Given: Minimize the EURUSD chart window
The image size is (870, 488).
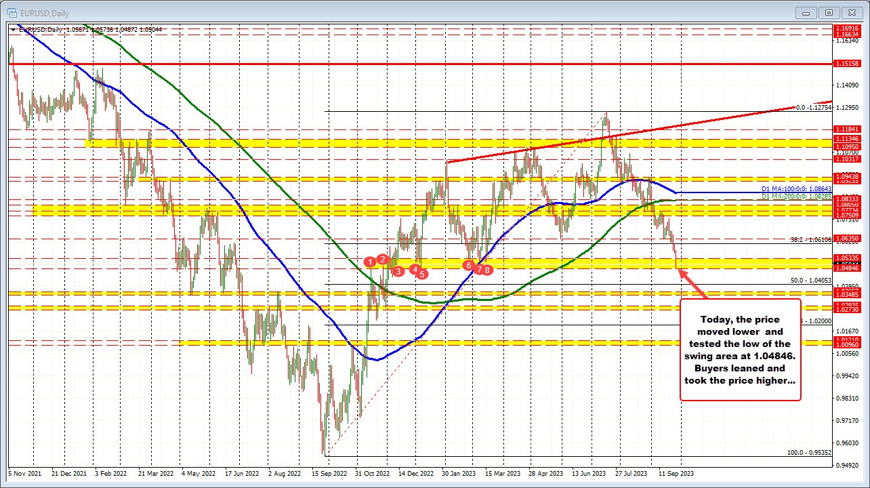Looking at the screenshot, I should pos(806,12).
